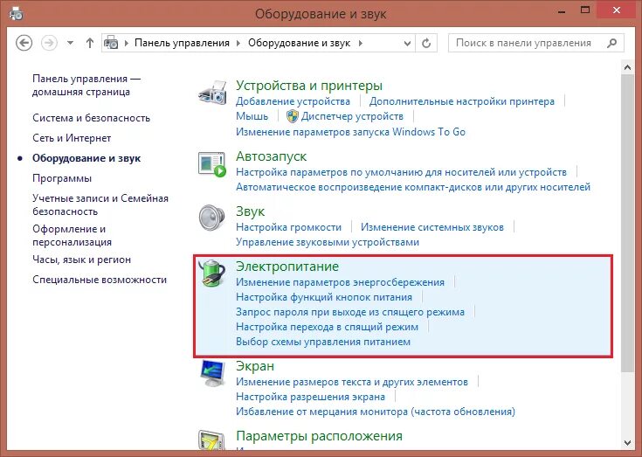Expand the chevron after Оборудование и звук breadcrumb

360,43
